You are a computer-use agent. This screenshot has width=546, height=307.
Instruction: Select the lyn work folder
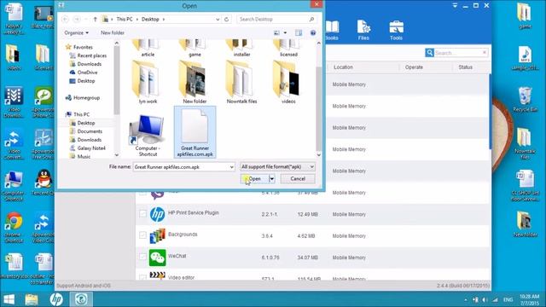point(148,82)
